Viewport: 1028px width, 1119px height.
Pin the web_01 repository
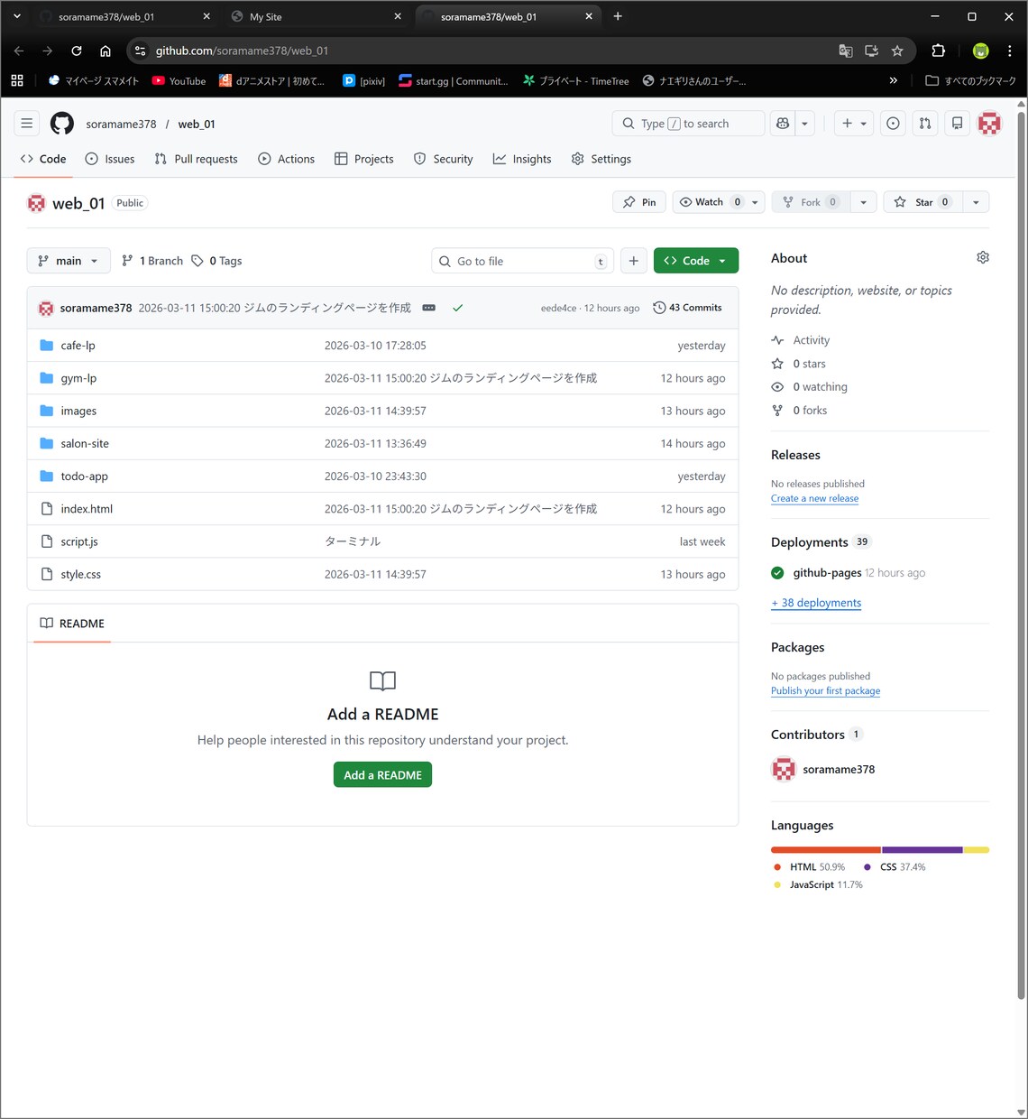point(639,202)
